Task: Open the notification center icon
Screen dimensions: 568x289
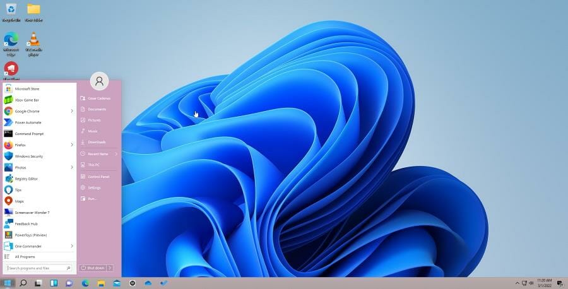Action: (560, 283)
